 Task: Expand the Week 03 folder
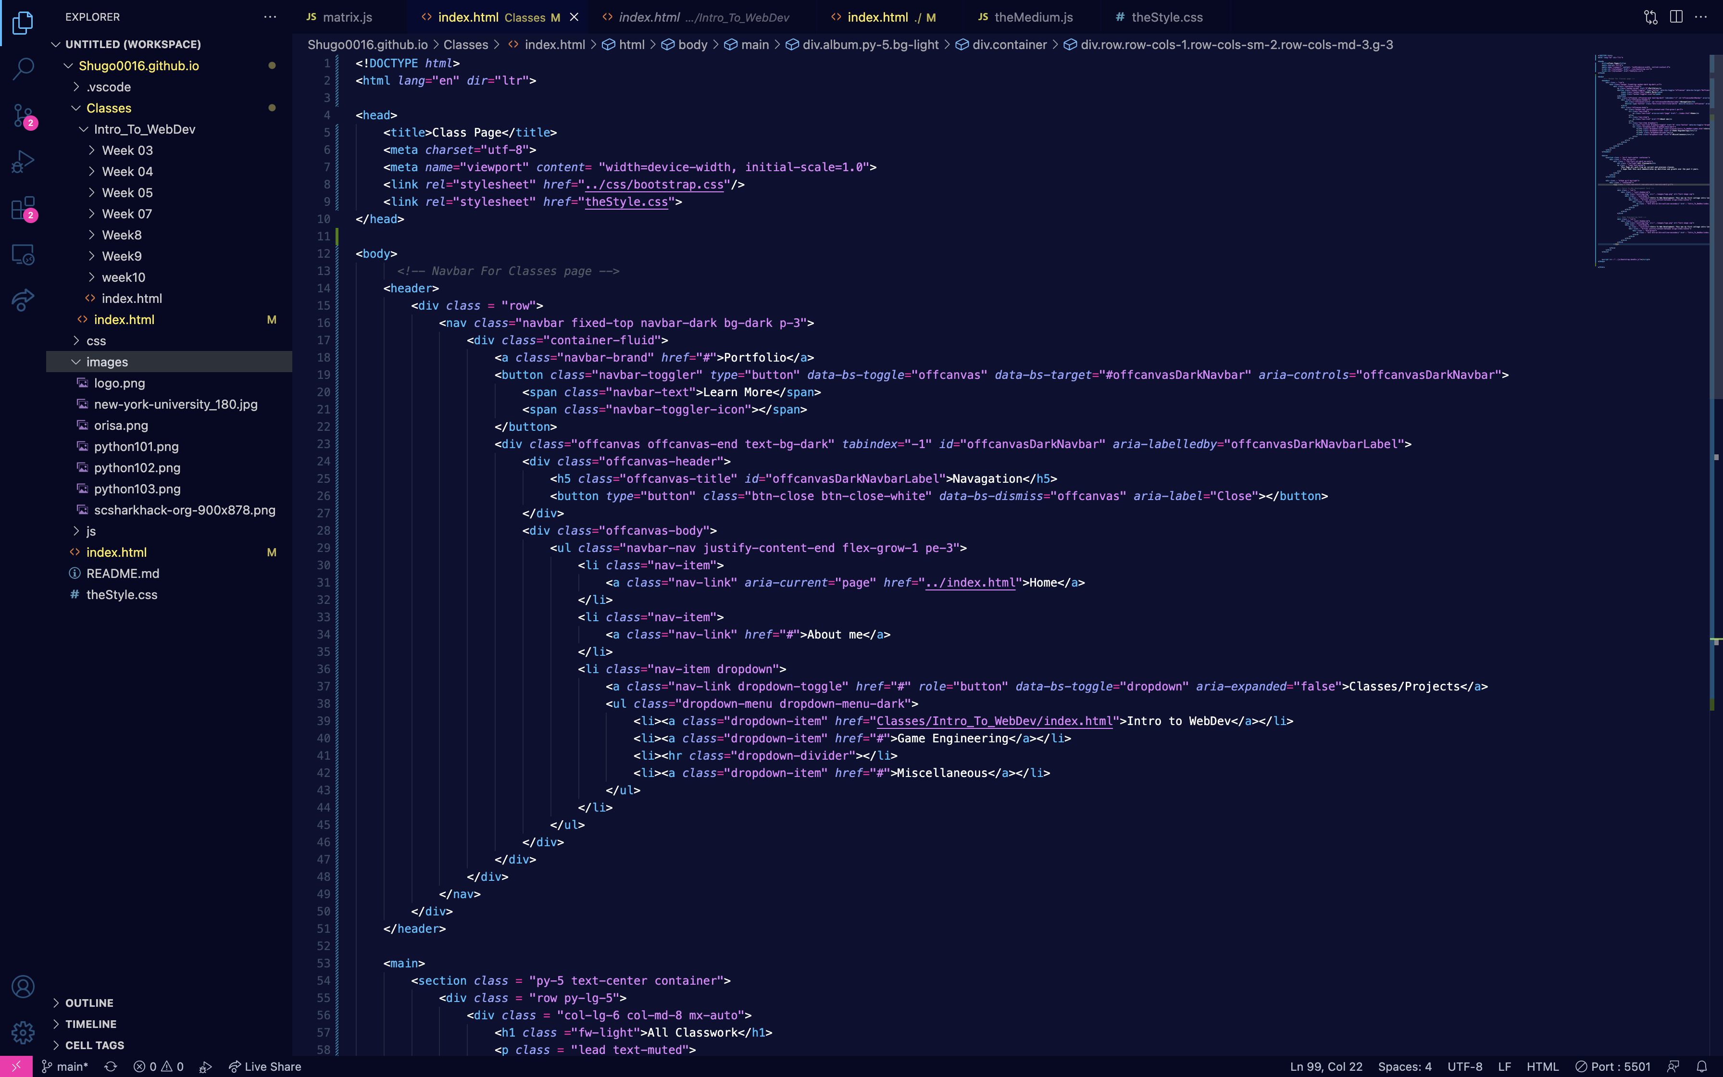coord(127,150)
